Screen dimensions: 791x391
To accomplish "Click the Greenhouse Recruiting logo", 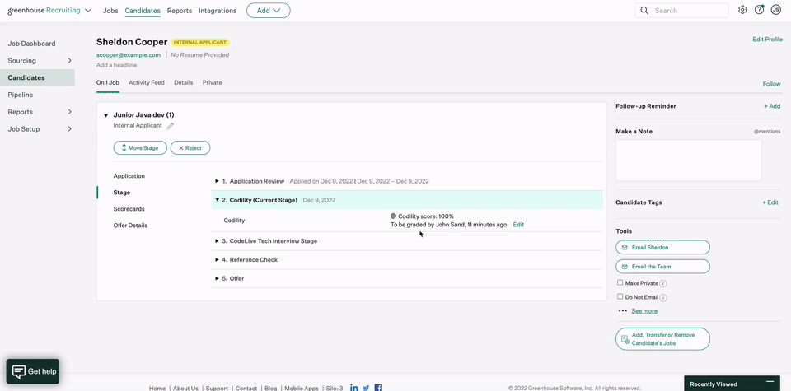I will (x=44, y=11).
